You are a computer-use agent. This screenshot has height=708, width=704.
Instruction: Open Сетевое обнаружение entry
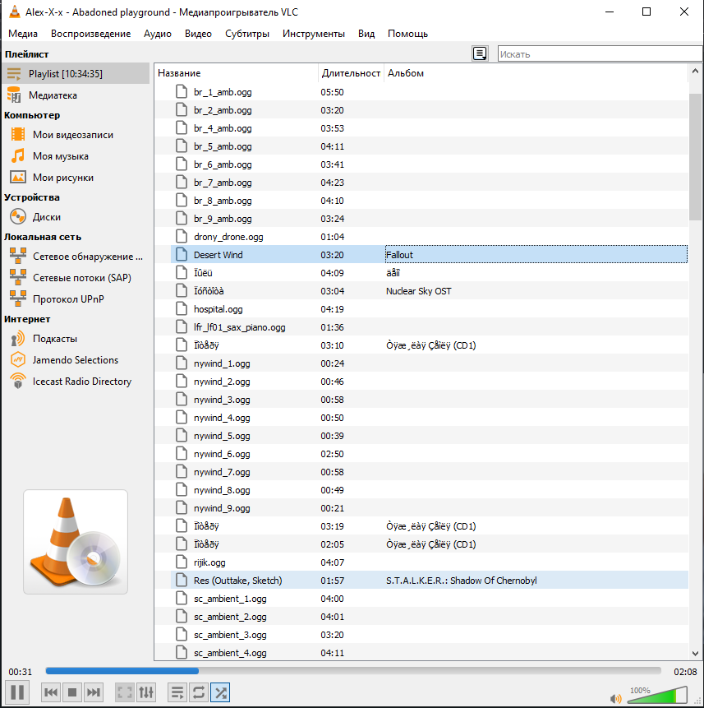[x=76, y=256]
